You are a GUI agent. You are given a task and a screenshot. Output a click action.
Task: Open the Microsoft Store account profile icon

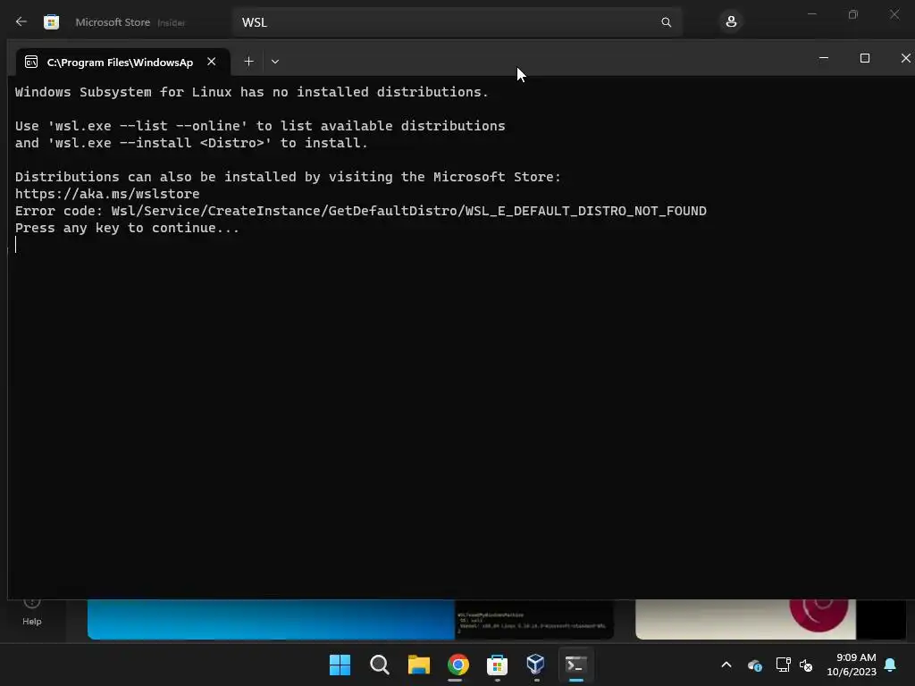point(731,22)
